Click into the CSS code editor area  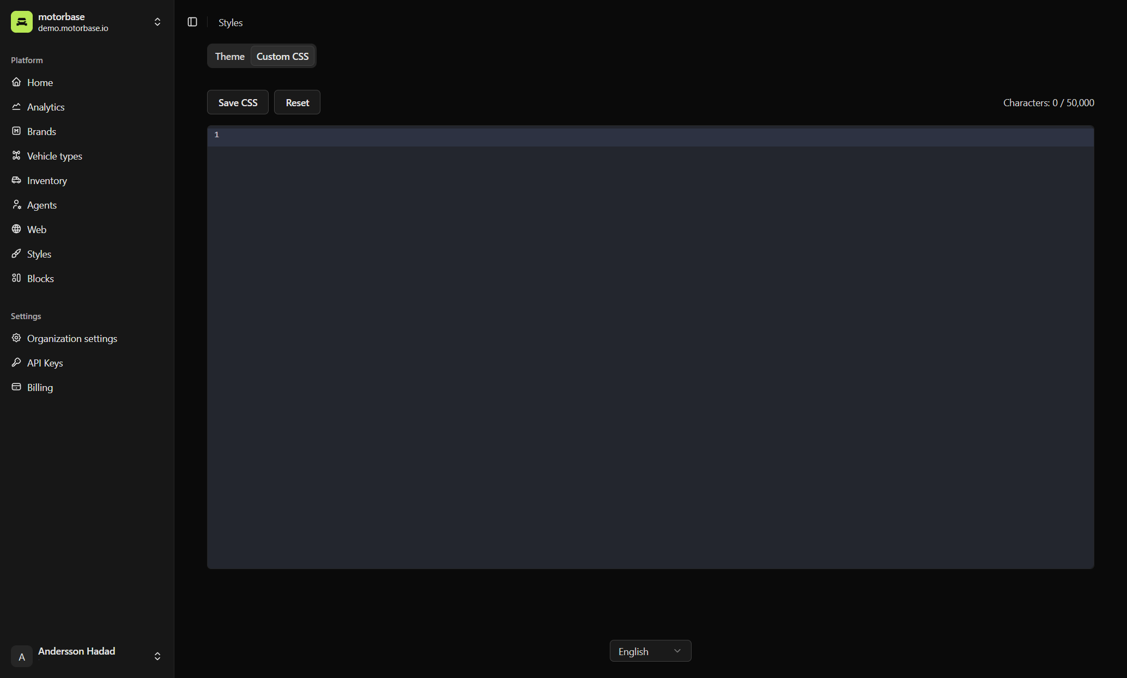click(x=651, y=347)
